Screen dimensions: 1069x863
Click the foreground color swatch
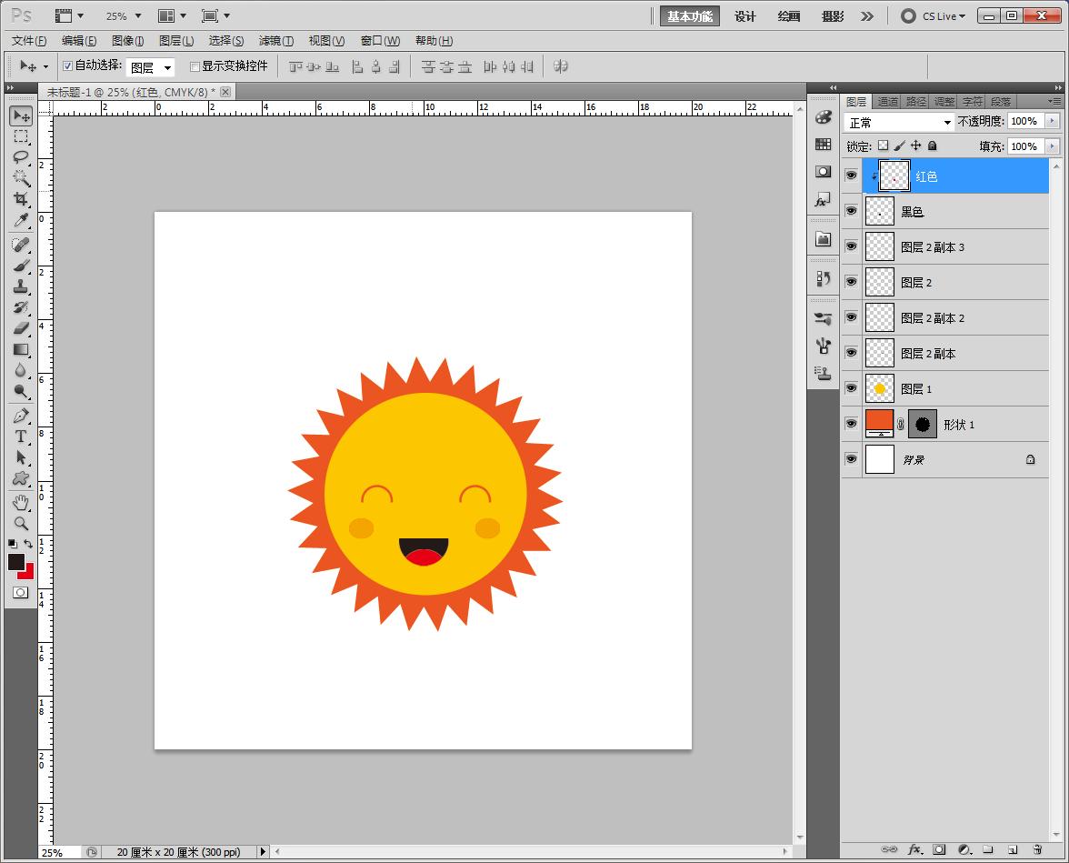[15, 562]
